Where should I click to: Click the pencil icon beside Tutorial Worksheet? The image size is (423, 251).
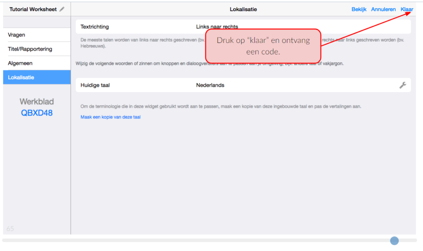point(62,9)
